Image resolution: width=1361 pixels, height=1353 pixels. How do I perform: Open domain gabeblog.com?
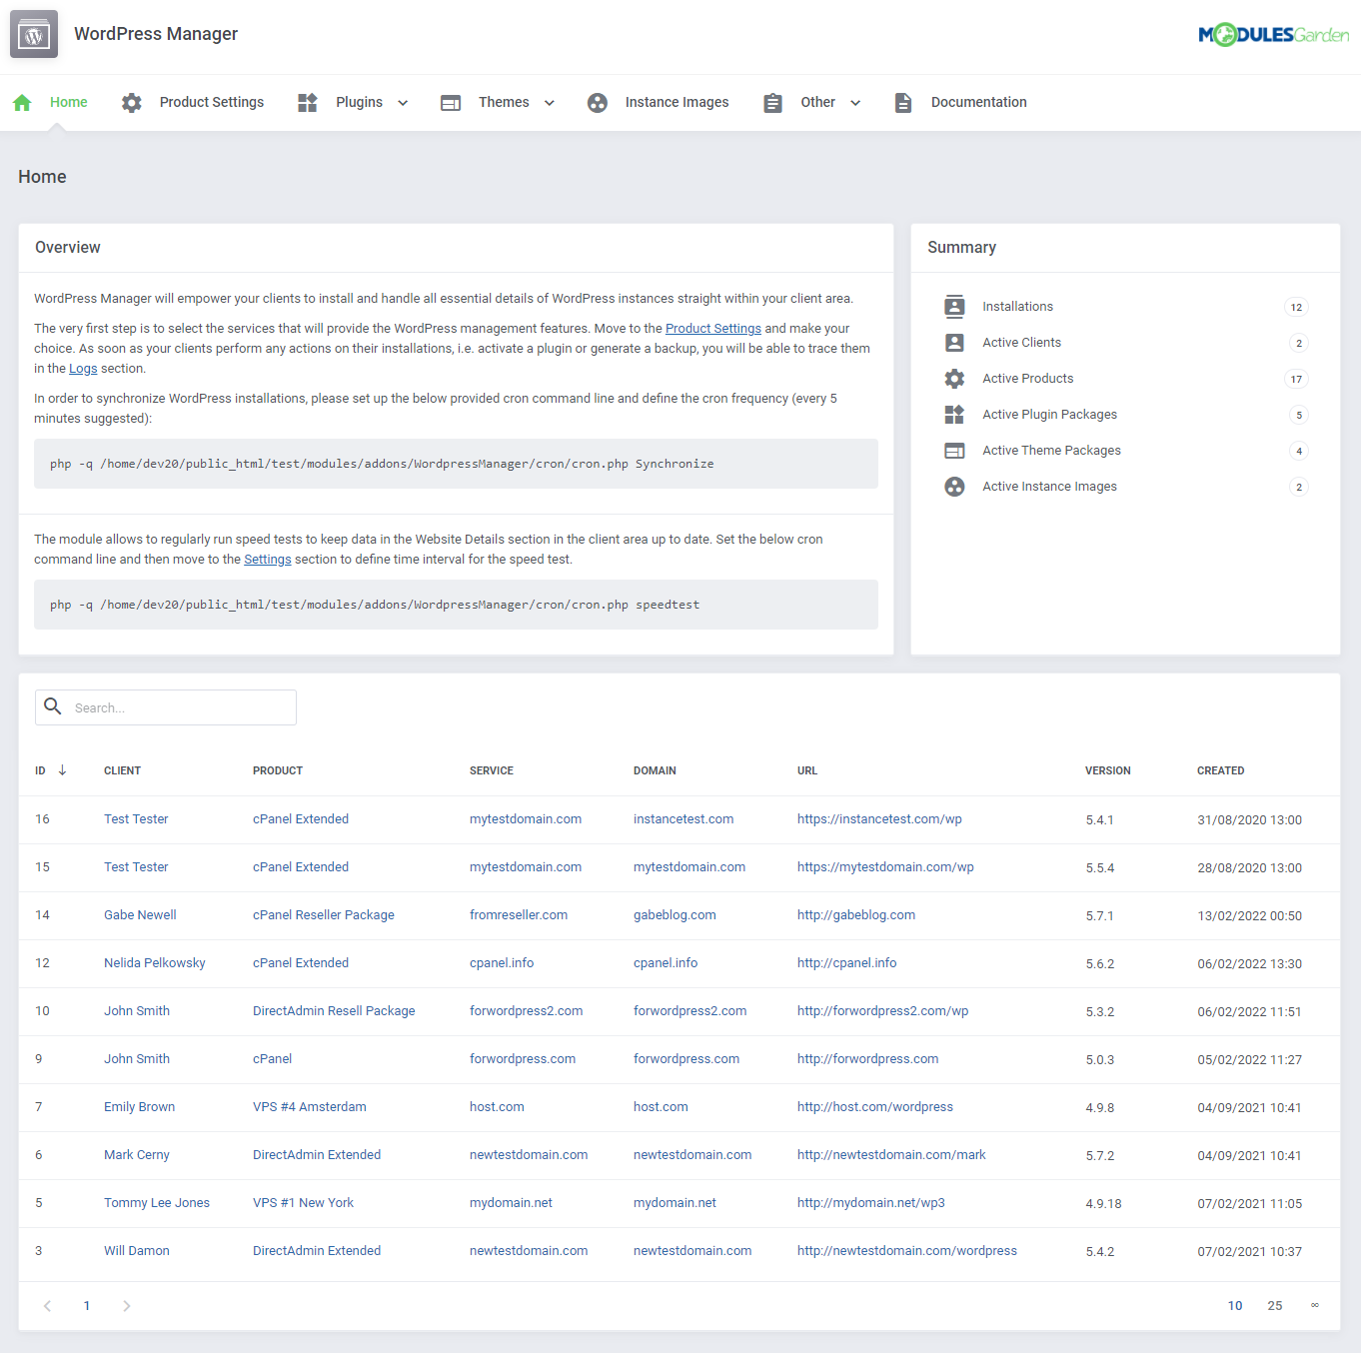675,915
